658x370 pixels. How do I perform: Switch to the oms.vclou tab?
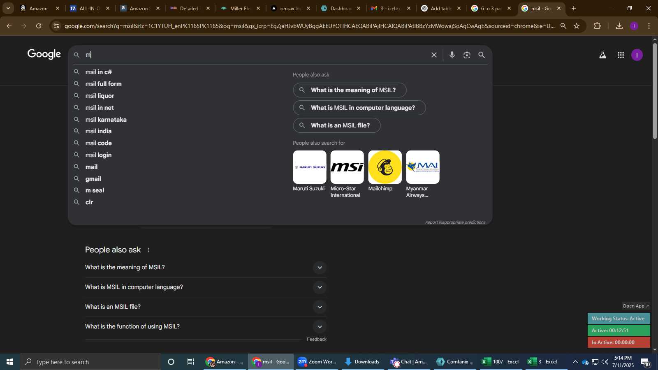(x=290, y=8)
